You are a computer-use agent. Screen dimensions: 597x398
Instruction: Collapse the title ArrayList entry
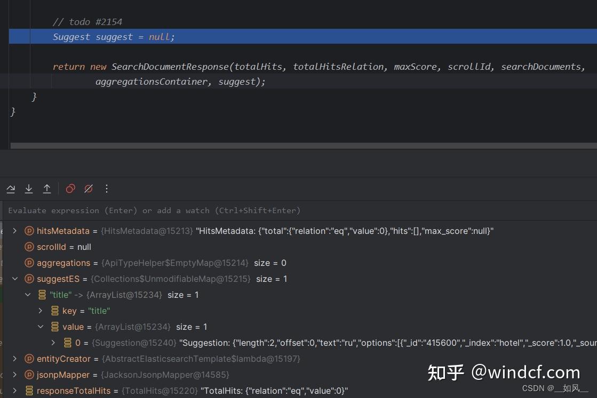[x=28, y=295]
